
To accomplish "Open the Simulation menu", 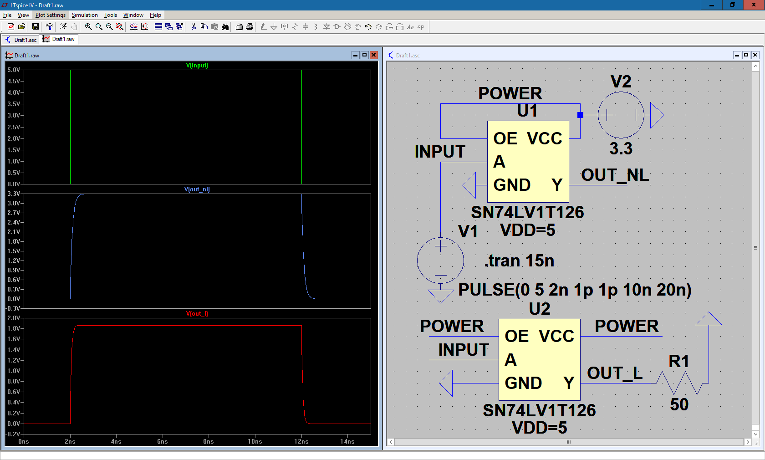I will pyautogui.click(x=85, y=15).
